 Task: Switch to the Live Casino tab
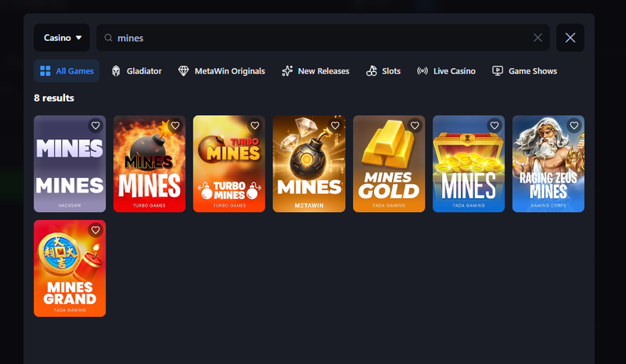click(446, 70)
